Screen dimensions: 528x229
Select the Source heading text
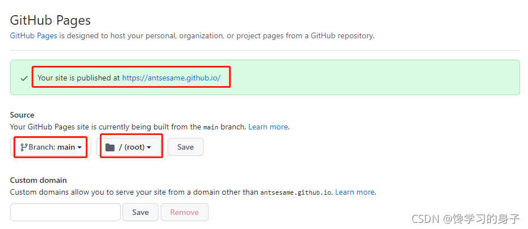(x=22, y=115)
